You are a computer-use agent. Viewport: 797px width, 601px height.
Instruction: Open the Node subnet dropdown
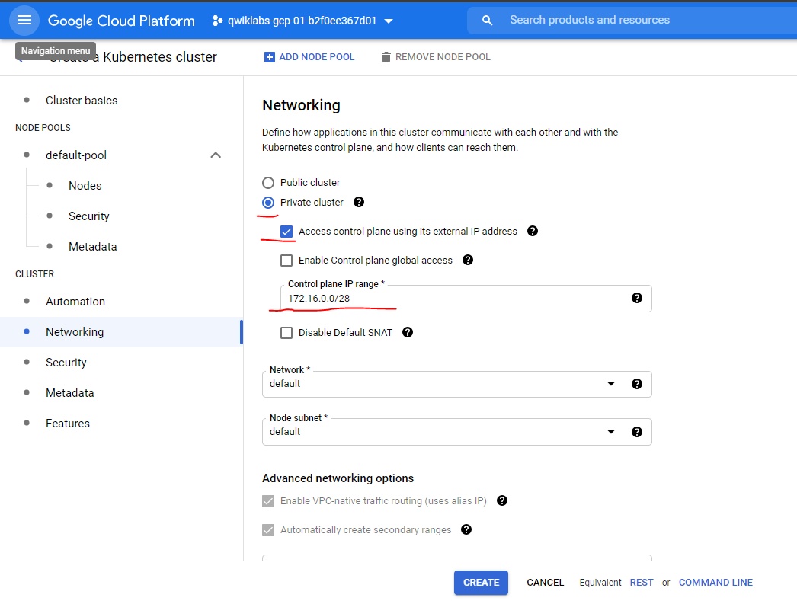[457, 432]
